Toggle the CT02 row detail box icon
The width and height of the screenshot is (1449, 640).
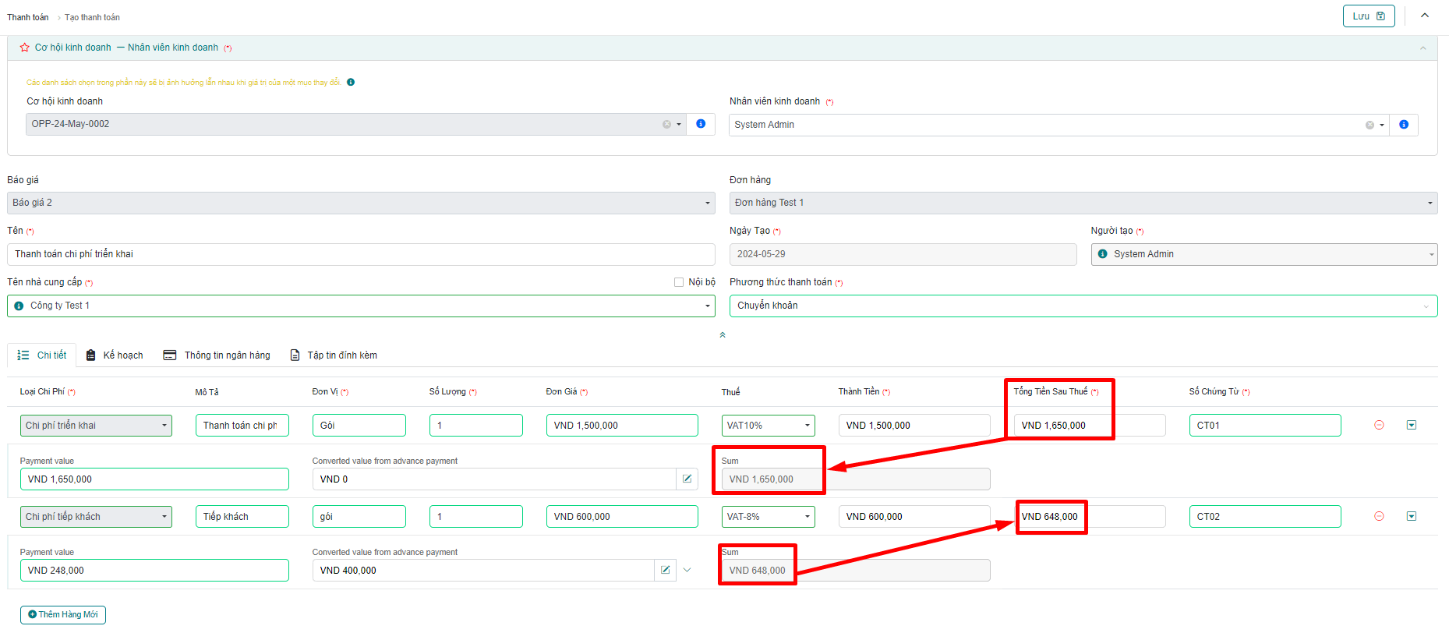(x=1411, y=517)
